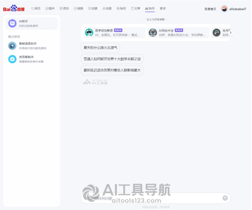Select the AI助手 sidebar icon
The image size is (252, 210).
click(x=12, y=23)
